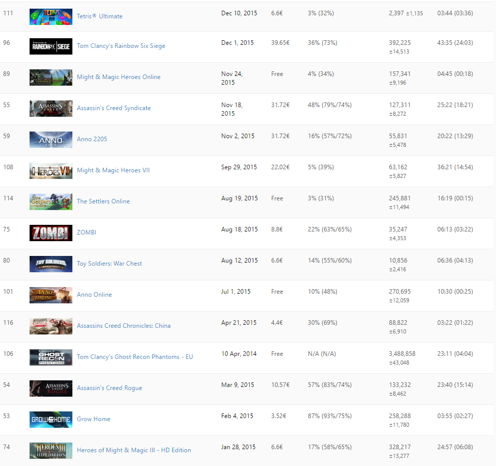Image resolution: width=496 pixels, height=466 pixels.
Task: Select the score 87% (93%/75%) for Grow Home
Action: (330, 416)
